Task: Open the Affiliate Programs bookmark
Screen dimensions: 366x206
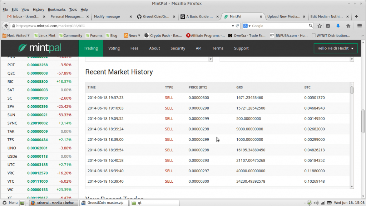Action: [206, 35]
